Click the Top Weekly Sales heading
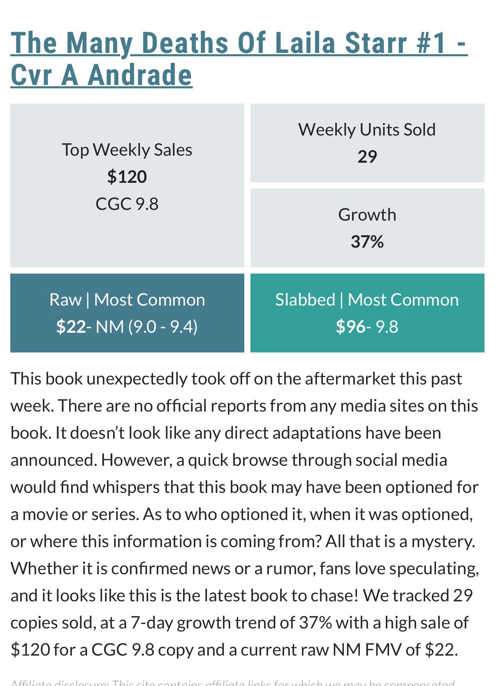The width and height of the screenshot is (496, 686). click(127, 150)
